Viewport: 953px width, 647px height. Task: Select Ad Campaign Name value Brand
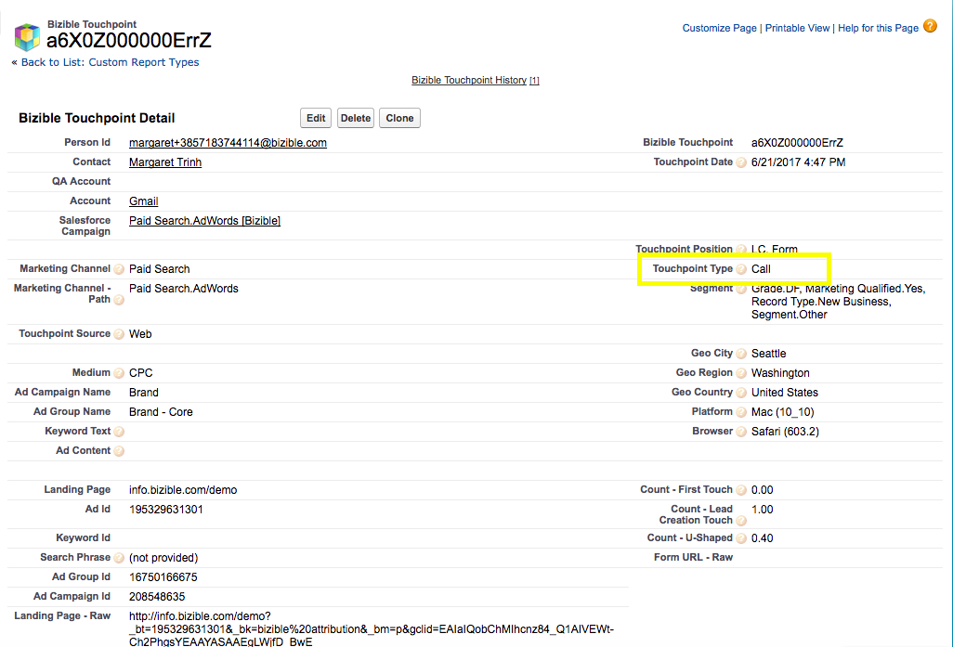point(143,393)
